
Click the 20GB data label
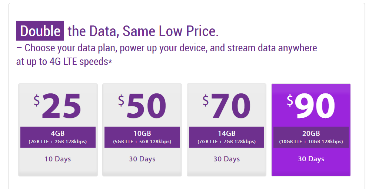(x=311, y=134)
